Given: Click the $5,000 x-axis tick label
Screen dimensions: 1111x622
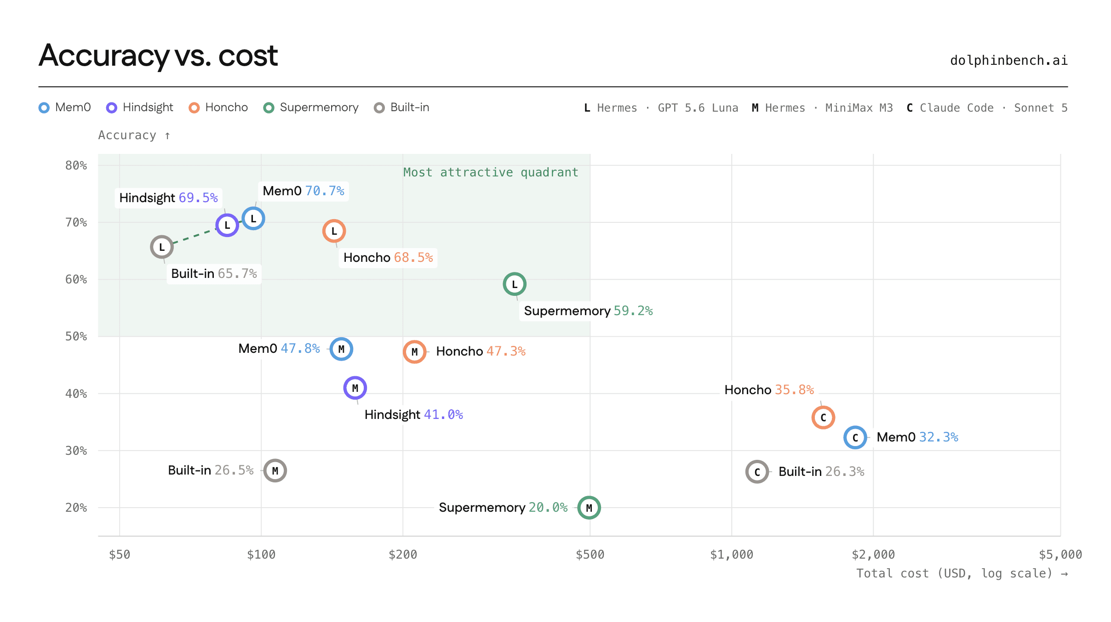Looking at the screenshot, I should click(1060, 555).
